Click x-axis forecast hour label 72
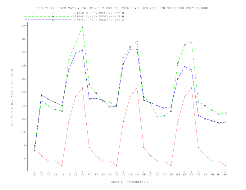 coord(198,174)
